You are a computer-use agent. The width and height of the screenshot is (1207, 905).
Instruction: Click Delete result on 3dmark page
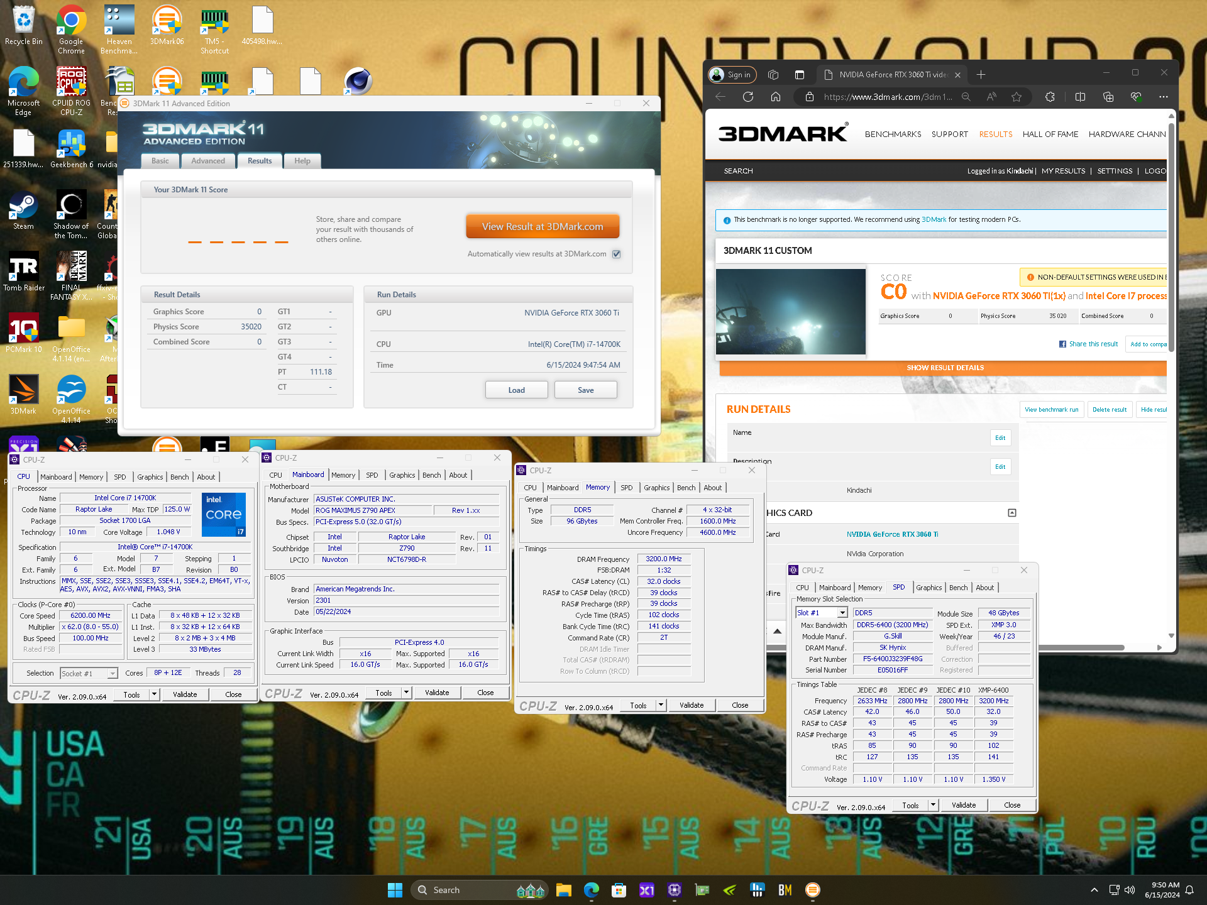pos(1110,410)
